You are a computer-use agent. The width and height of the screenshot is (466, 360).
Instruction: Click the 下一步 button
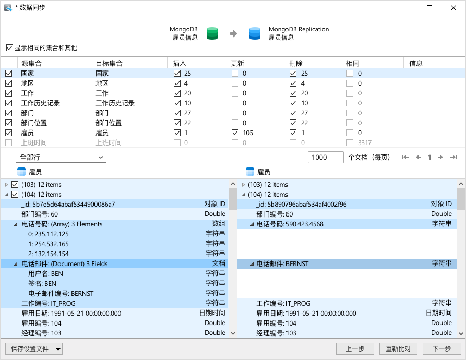point(441,349)
